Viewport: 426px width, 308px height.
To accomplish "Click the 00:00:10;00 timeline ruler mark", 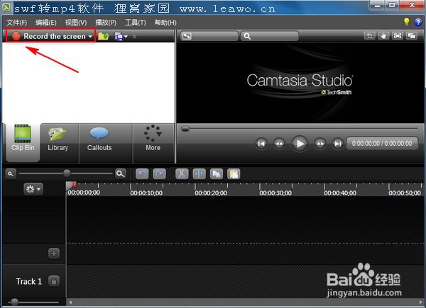I will [146, 193].
